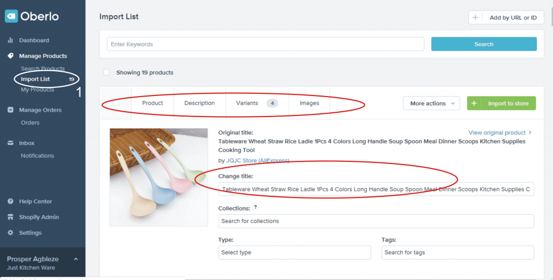Open Search Products in sidebar

point(43,69)
